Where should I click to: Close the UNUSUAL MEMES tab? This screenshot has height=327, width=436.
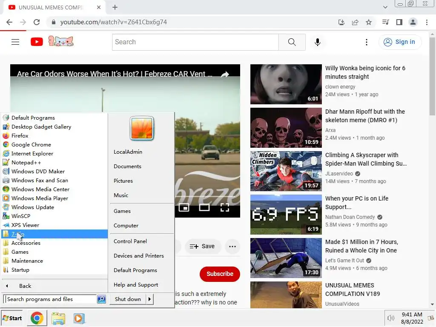tap(99, 8)
